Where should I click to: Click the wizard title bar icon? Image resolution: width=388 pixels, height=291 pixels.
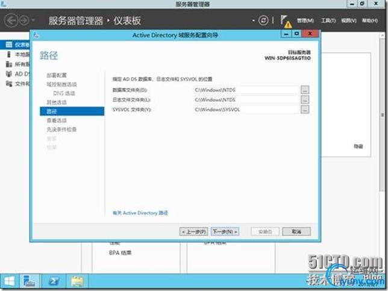(x=36, y=36)
